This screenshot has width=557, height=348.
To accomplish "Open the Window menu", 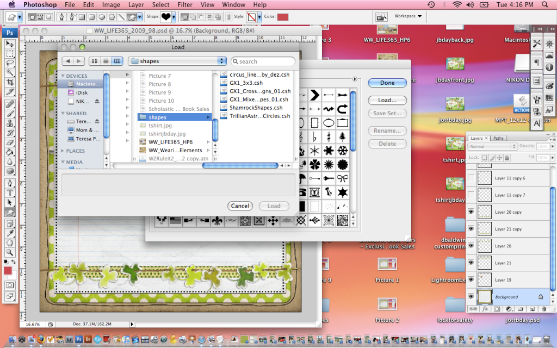I will [233, 4].
